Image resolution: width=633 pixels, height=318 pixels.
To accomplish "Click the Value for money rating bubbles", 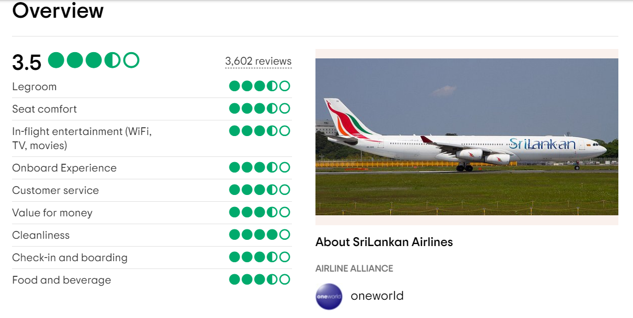I will [260, 212].
